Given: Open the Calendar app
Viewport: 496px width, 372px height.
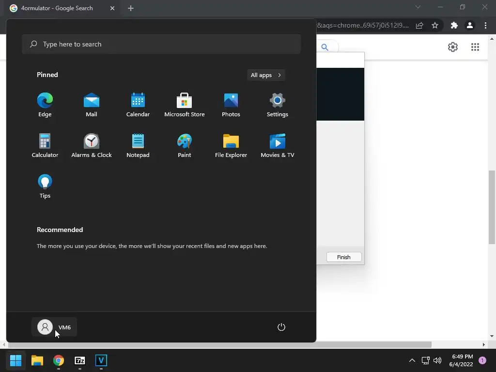Looking at the screenshot, I should click(138, 105).
